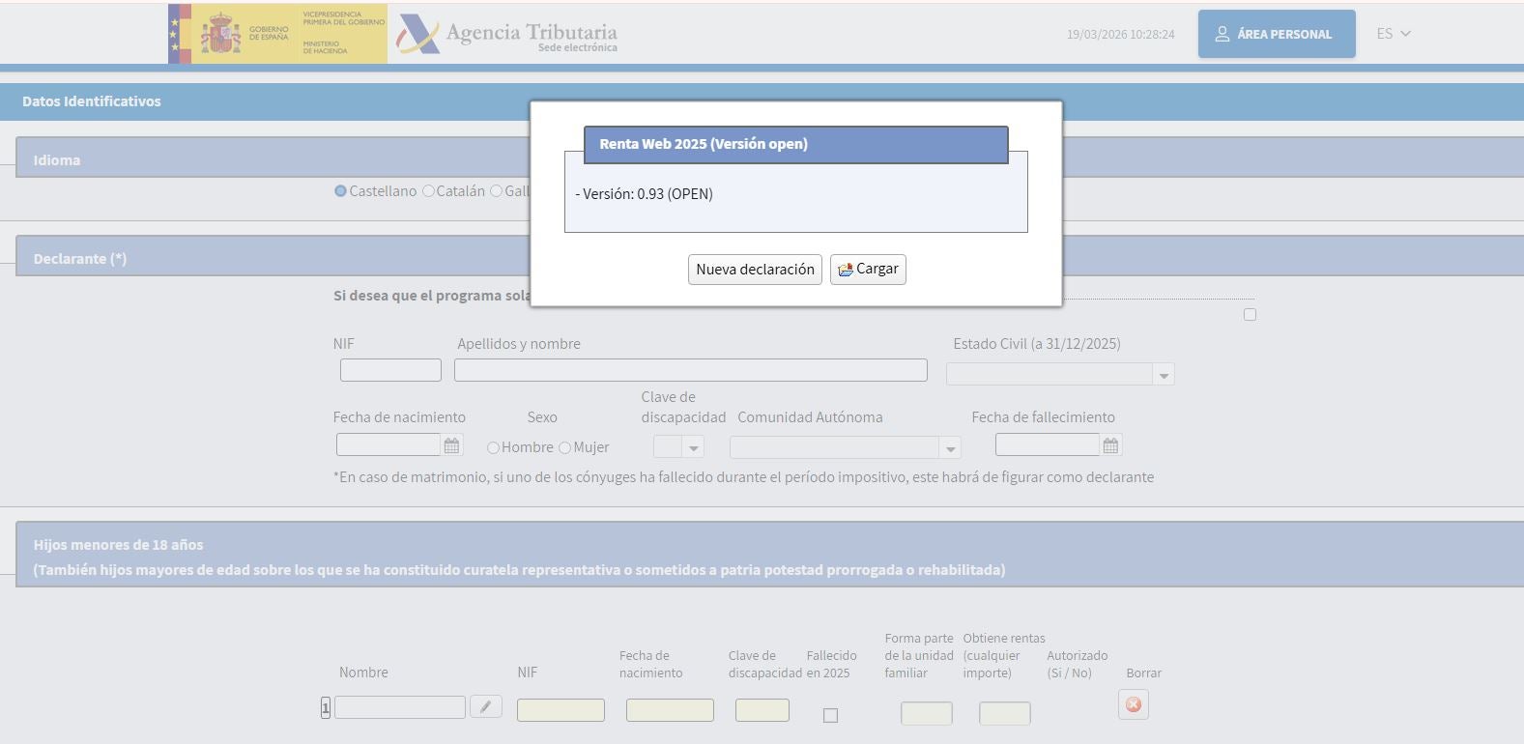Click the Apellidos y nombre text field
Viewport: 1524px width, 744px height.
click(x=690, y=370)
